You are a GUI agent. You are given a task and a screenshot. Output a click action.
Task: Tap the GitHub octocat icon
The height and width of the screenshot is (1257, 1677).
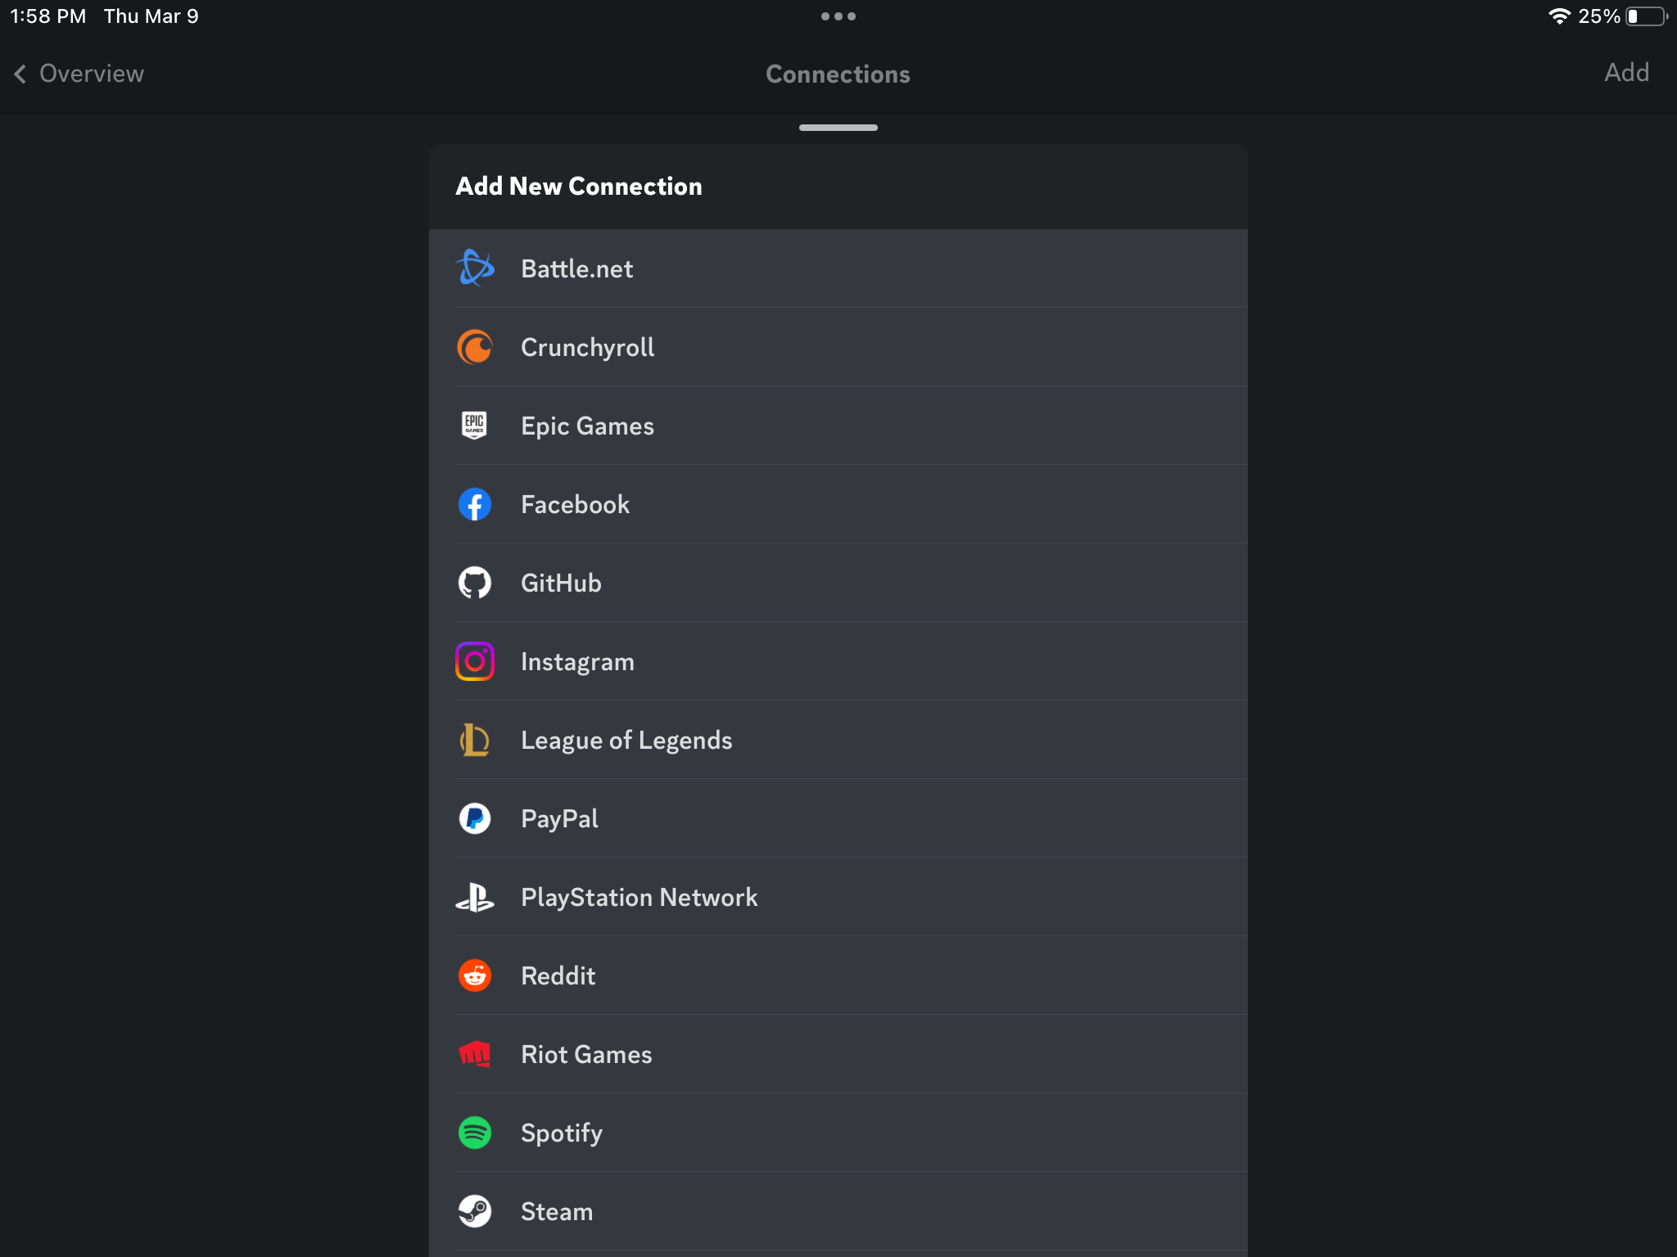(475, 583)
